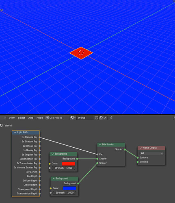The height and width of the screenshot is (203, 175).
Task: Click the World breadcrumb label
Action: tap(8, 125)
